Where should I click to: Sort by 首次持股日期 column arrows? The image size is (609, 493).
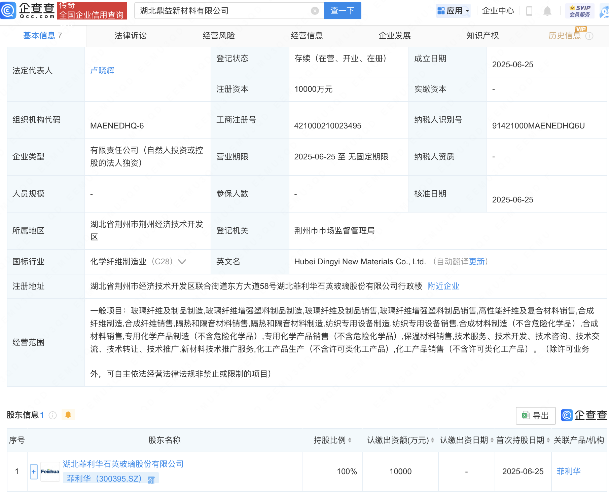click(x=548, y=440)
